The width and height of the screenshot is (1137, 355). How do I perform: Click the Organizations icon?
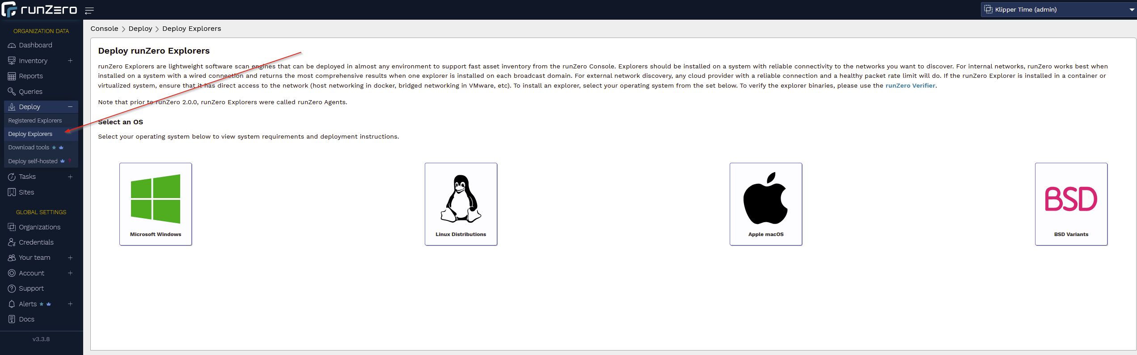(x=12, y=227)
